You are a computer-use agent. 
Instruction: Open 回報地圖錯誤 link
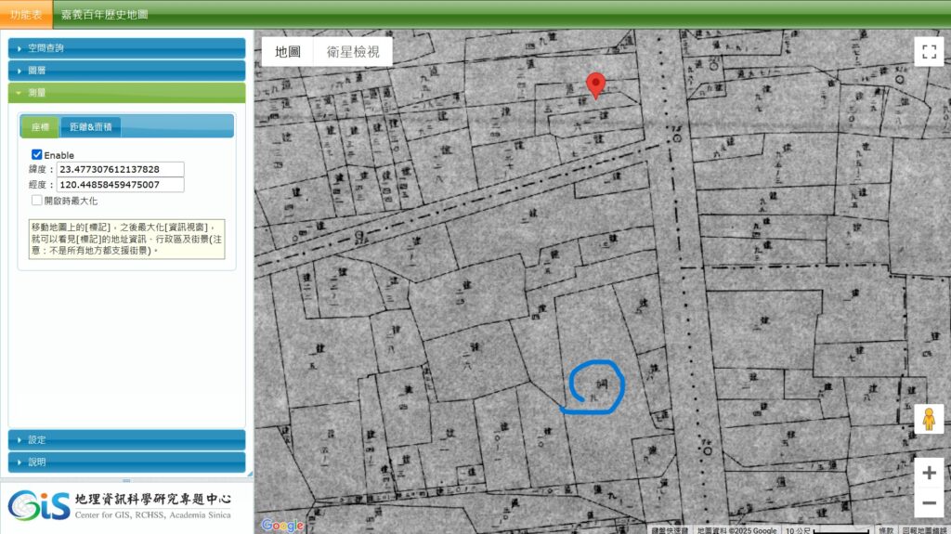click(925, 530)
